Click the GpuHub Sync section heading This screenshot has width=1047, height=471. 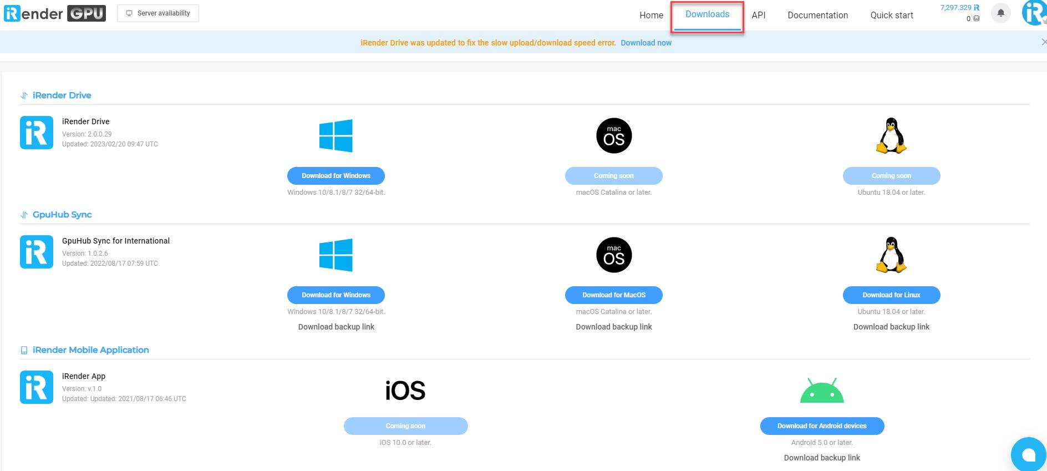click(62, 215)
